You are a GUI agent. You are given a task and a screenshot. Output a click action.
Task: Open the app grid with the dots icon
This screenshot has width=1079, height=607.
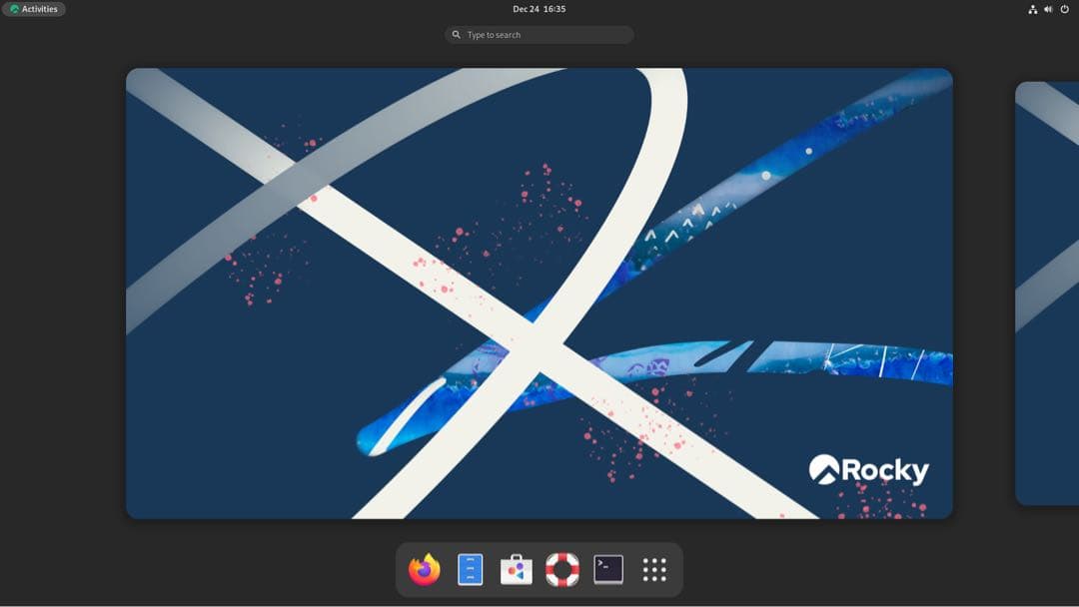click(653, 570)
